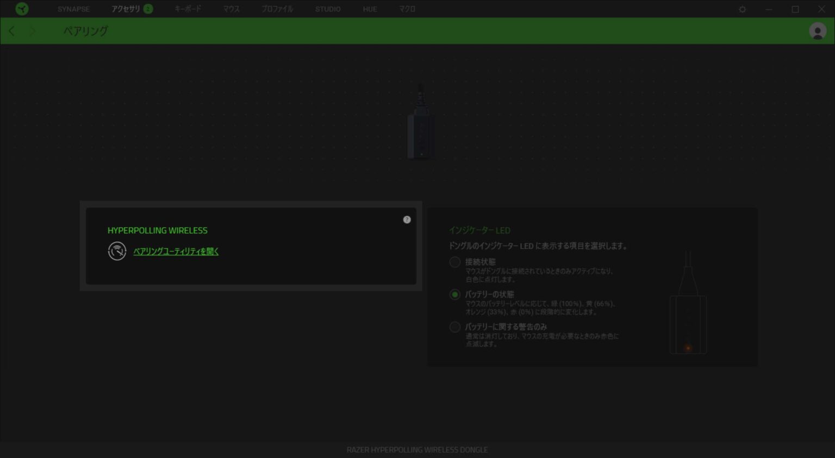Screen dimensions: 835x458
Task: Open the Synapse settings gear
Action: pyautogui.click(x=742, y=9)
